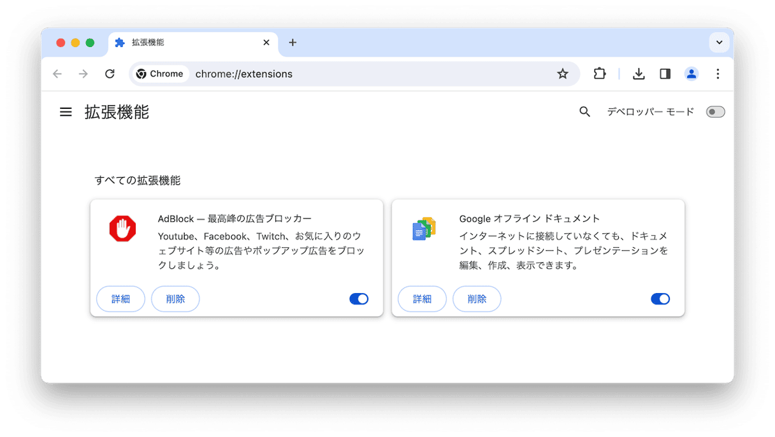Enable the デベロッパー モード toggle

715,112
